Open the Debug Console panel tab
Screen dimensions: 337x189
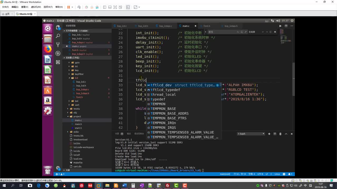(139, 134)
